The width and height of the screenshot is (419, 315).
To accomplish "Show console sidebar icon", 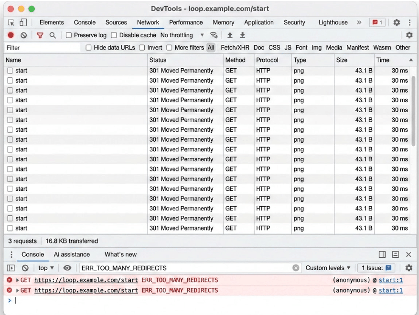I will pos(11,268).
